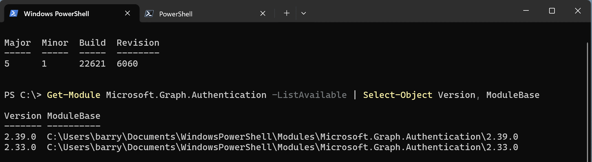Click the PowerShell tab's terminal icon
Screen dimensions: 592x162
[149, 14]
